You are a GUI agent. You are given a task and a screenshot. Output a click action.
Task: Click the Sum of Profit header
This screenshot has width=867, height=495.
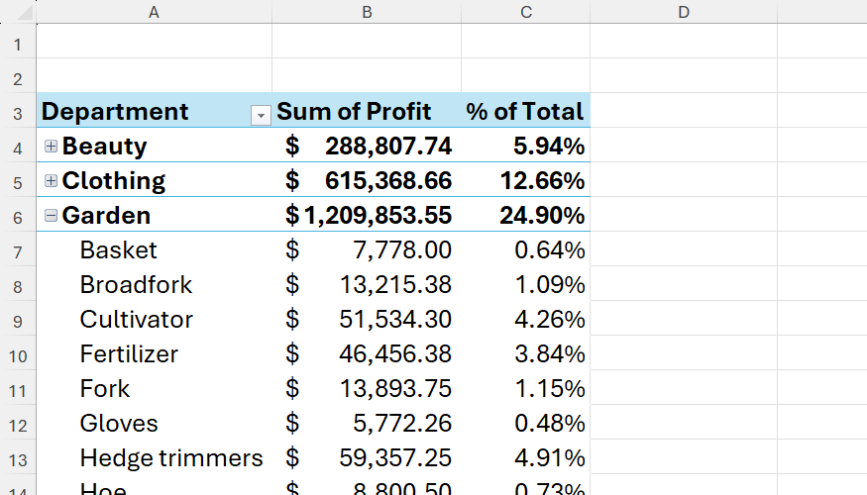tap(367, 111)
